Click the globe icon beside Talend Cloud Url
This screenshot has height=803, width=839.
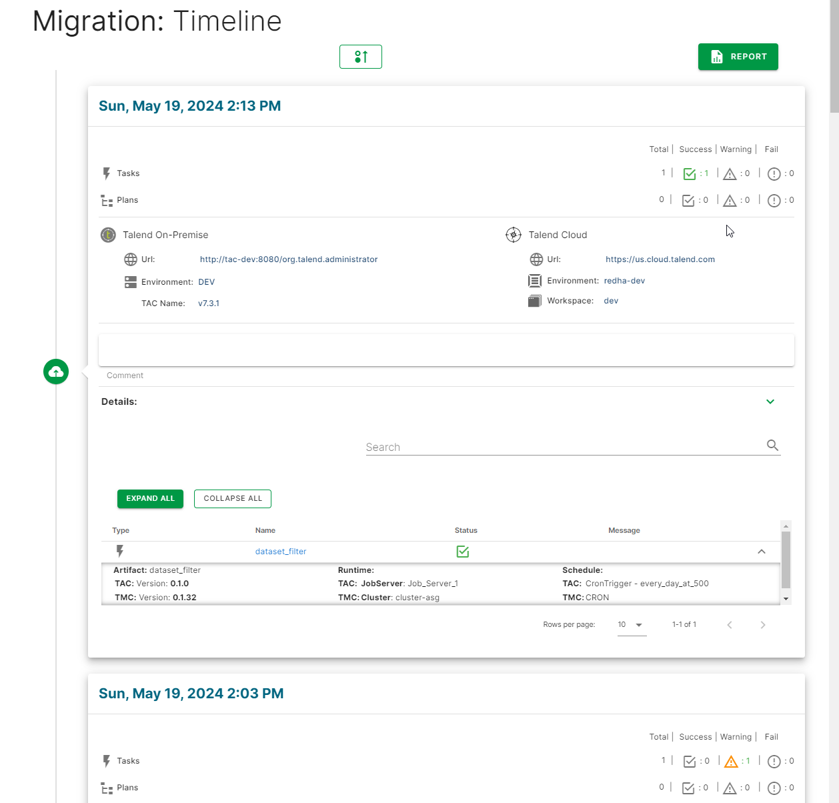pyautogui.click(x=537, y=259)
